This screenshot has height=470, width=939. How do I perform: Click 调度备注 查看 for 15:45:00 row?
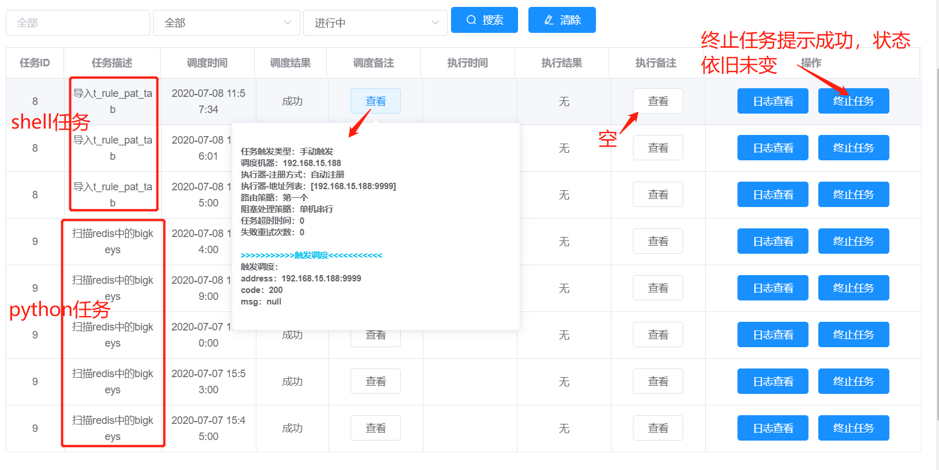pyautogui.click(x=375, y=428)
